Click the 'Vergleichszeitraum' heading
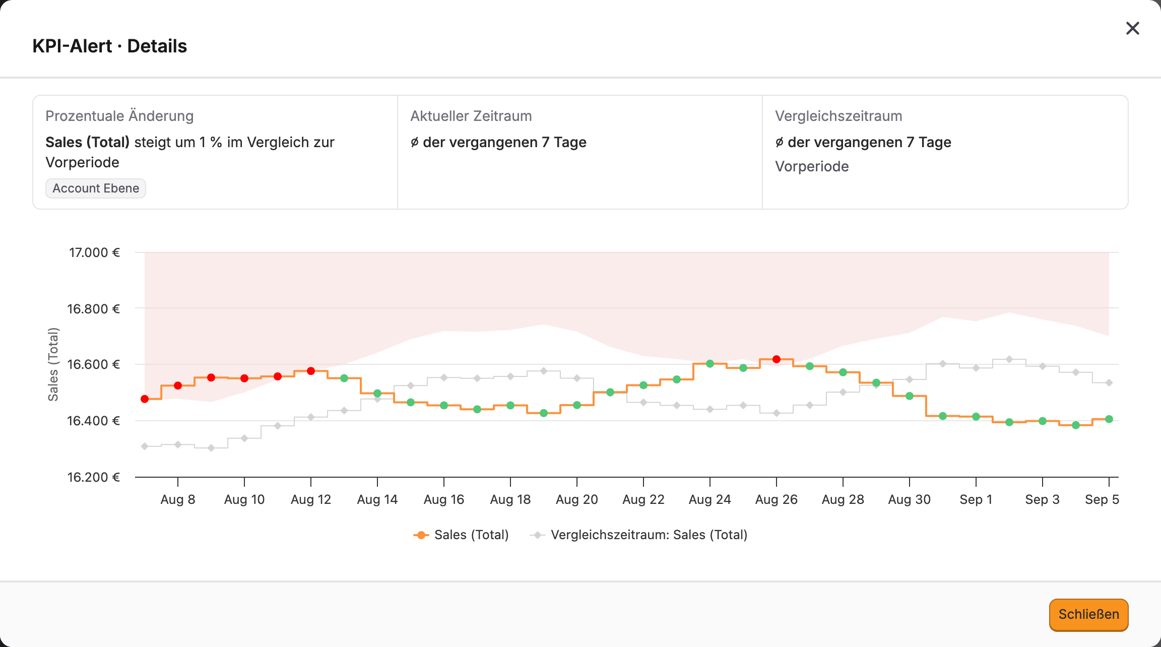Viewport: 1161px width, 647px height. pos(838,116)
